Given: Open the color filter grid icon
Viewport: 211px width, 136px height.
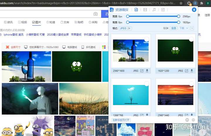Looking at the screenshot, I should pos(104,47).
